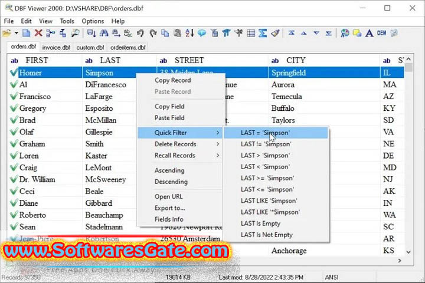Toggle the check mark for Al row

(14, 84)
